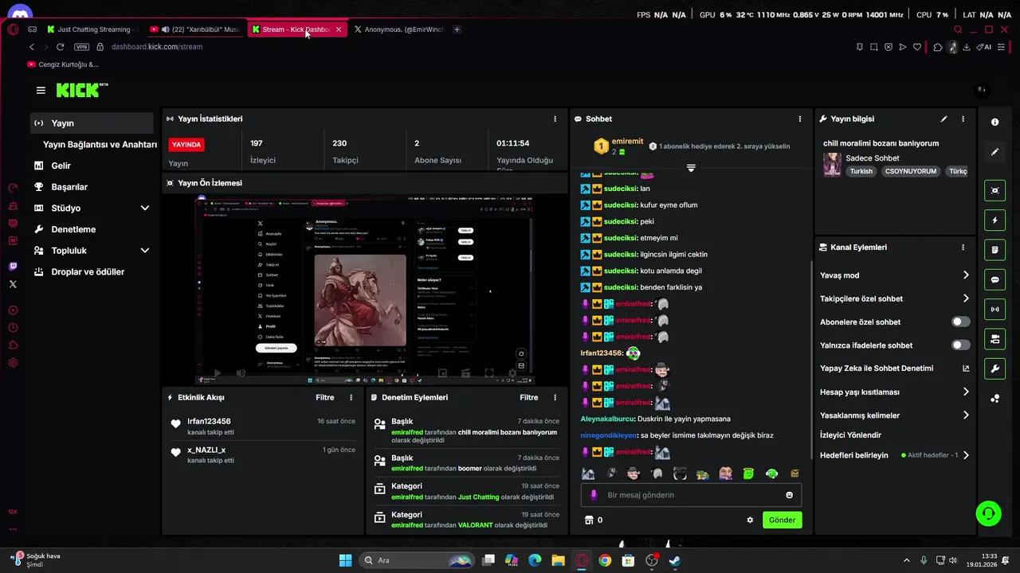
Task: Click the Opera heart bookmark icon
Action: click(917, 47)
